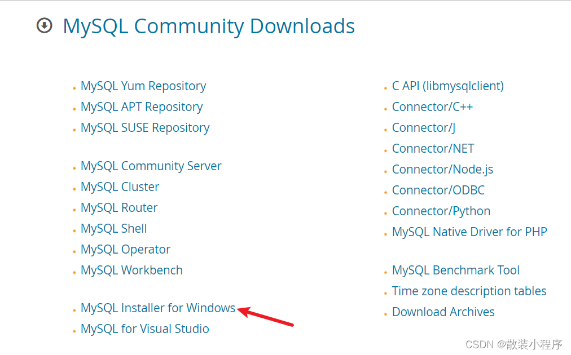Go to MySQL Community Server downloads
This screenshot has width=571, height=355.
[151, 166]
